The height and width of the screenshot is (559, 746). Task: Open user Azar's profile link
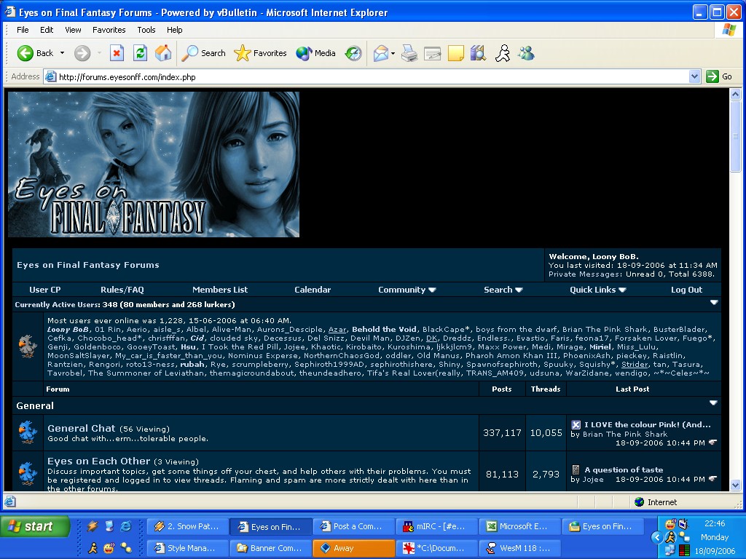(x=337, y=330)
